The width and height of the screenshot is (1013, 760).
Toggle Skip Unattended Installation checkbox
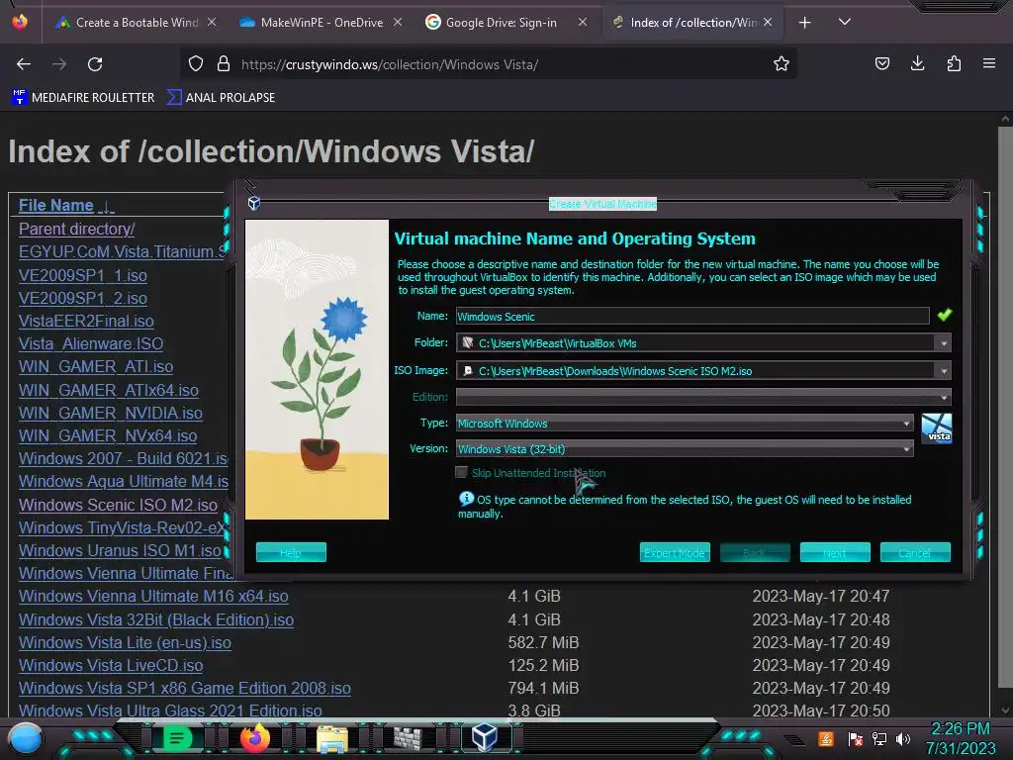[461, 472]
